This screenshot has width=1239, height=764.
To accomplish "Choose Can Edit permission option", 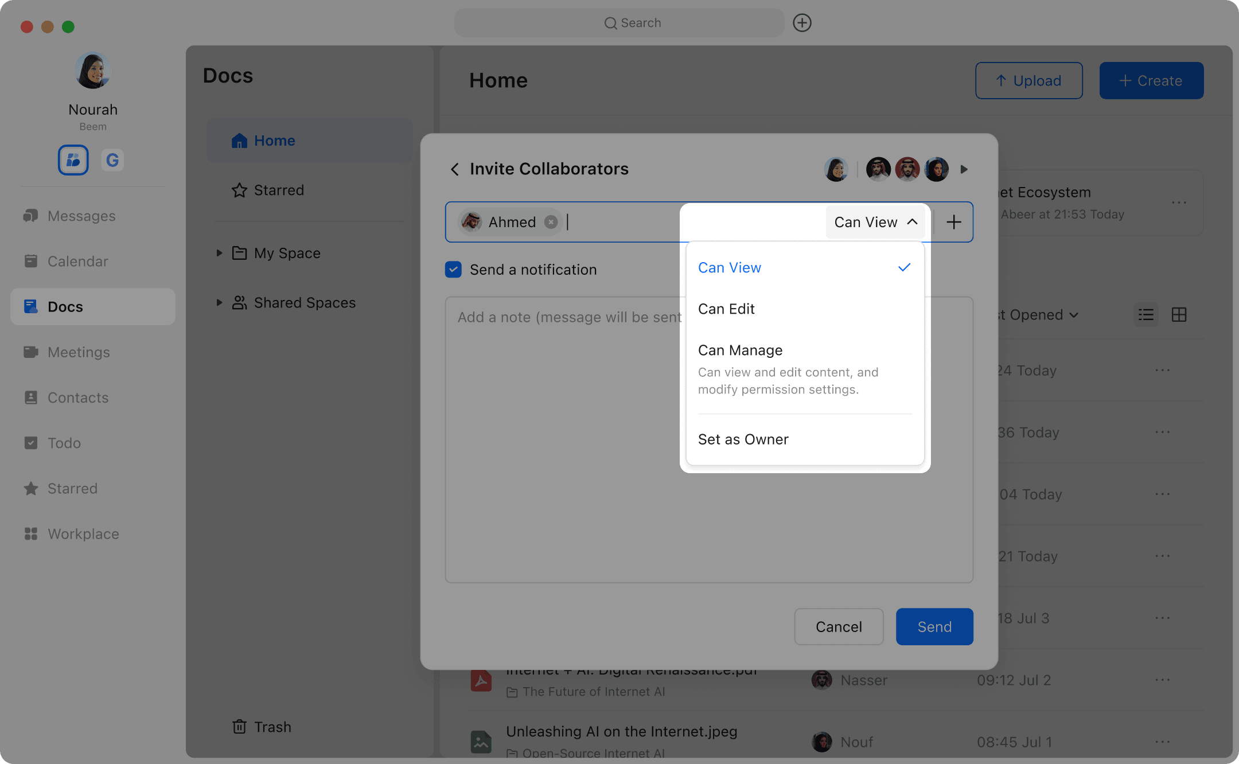I will (x=726, y=309).
